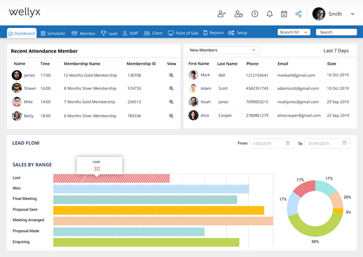This screenshot has height=257, width=363.
Task: Open the notifications bell
Action: (x=269, y=14)
